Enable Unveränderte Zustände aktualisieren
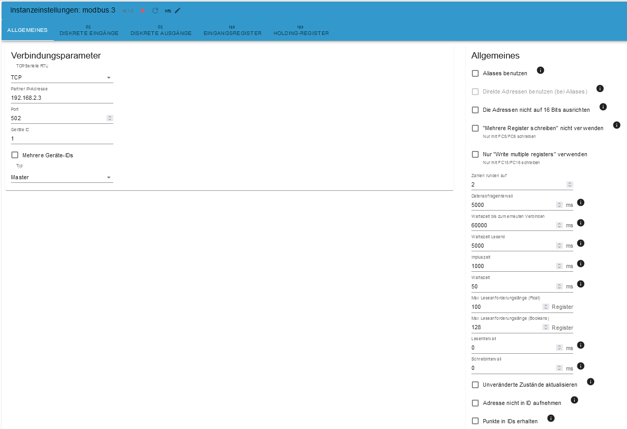The image size is (627, 429). [x=475, y=385]
